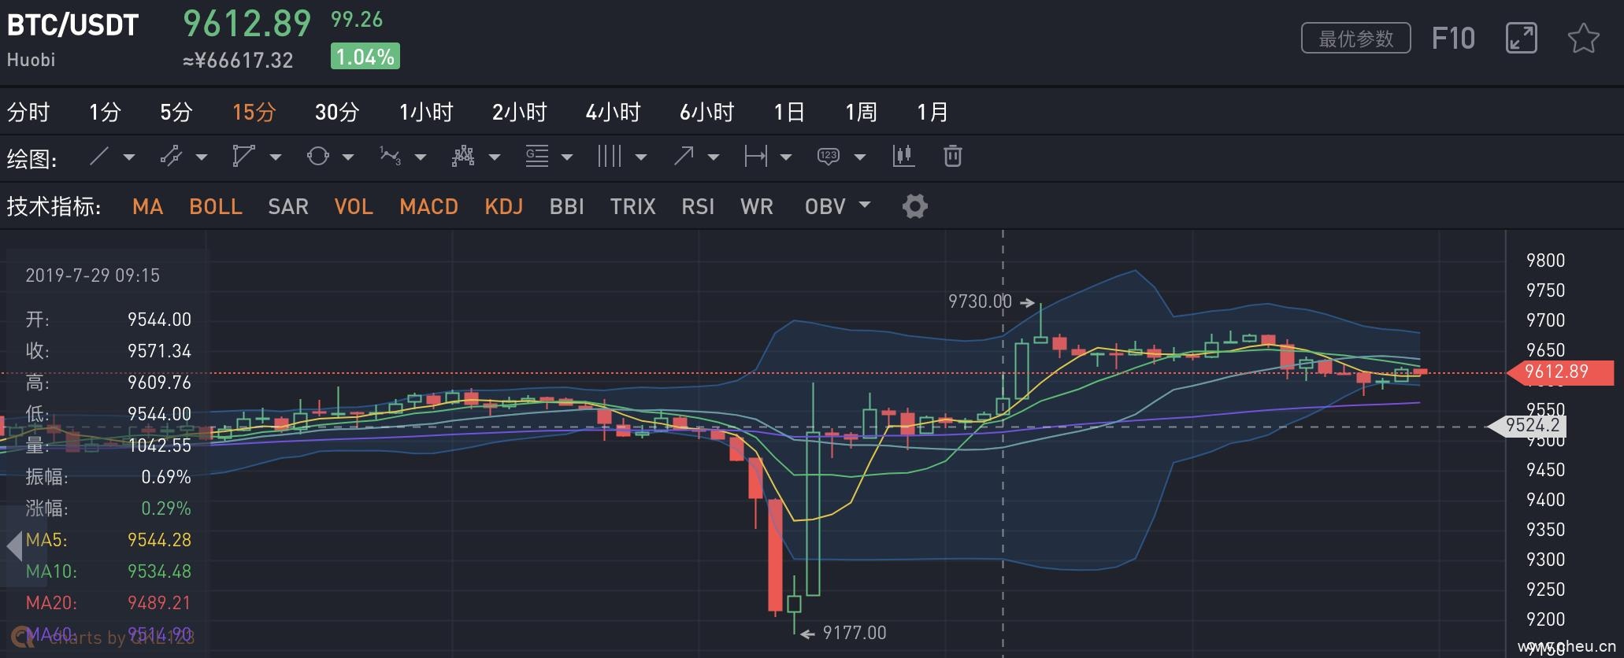Enable the WR indicator

pos(757,206)
